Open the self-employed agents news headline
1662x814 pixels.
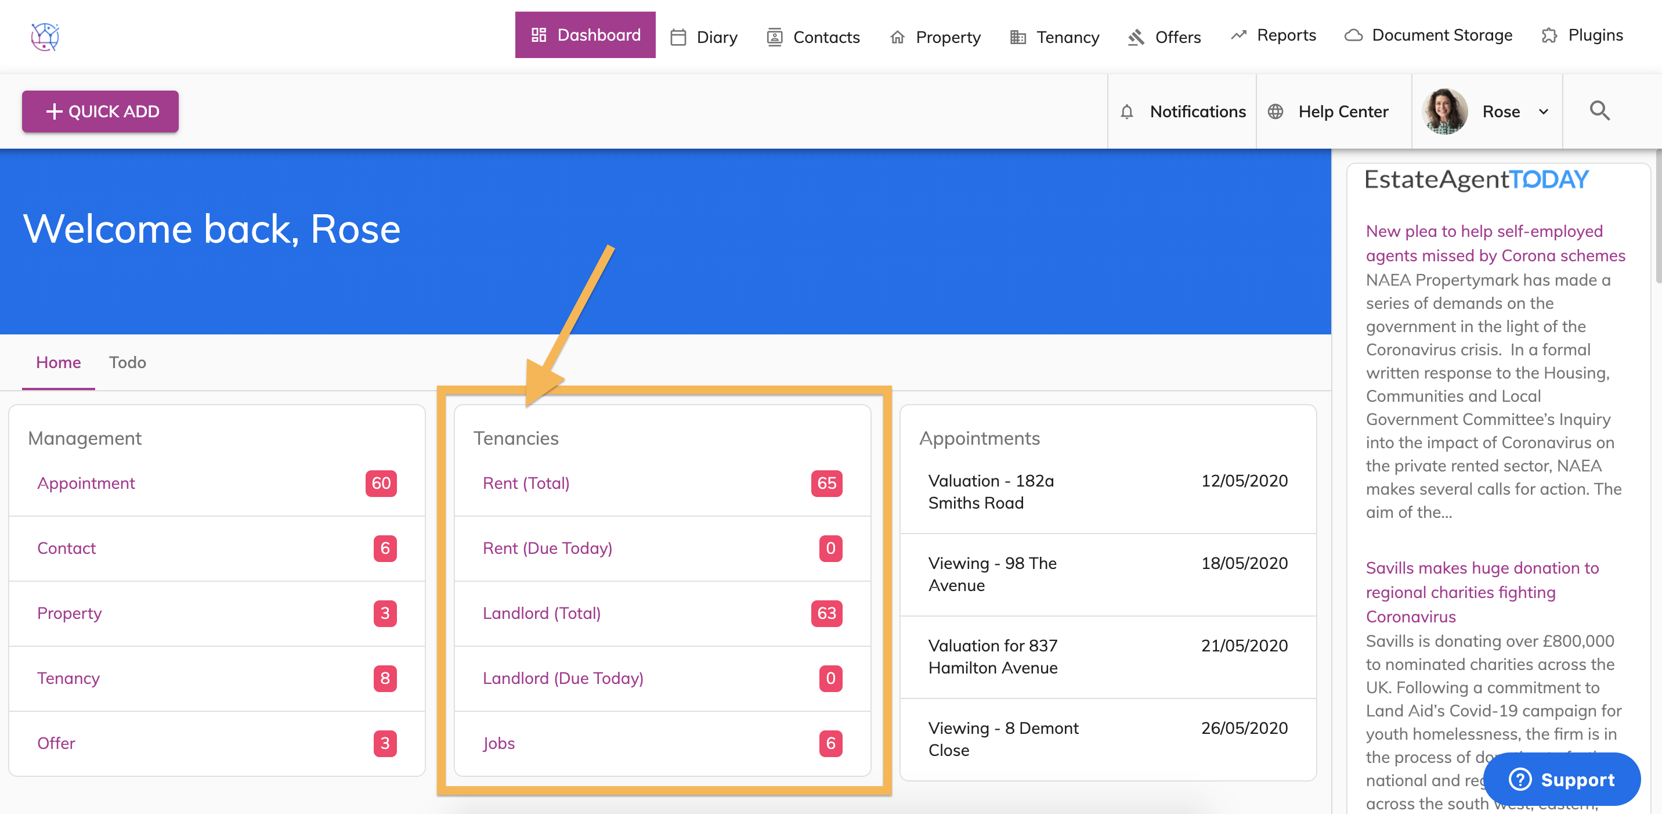click(1494, 243)
